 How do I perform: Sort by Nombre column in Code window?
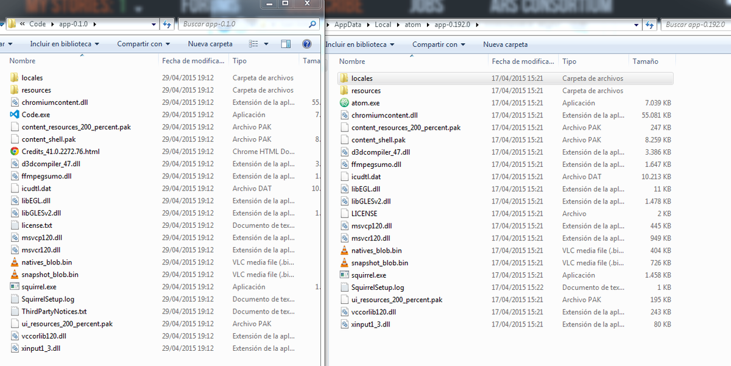(82, 61)
